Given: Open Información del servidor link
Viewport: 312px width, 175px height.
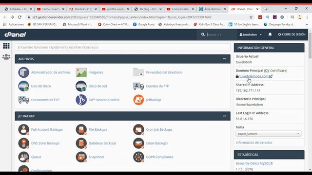Looking at the screenshot, I should pos(254,142).
